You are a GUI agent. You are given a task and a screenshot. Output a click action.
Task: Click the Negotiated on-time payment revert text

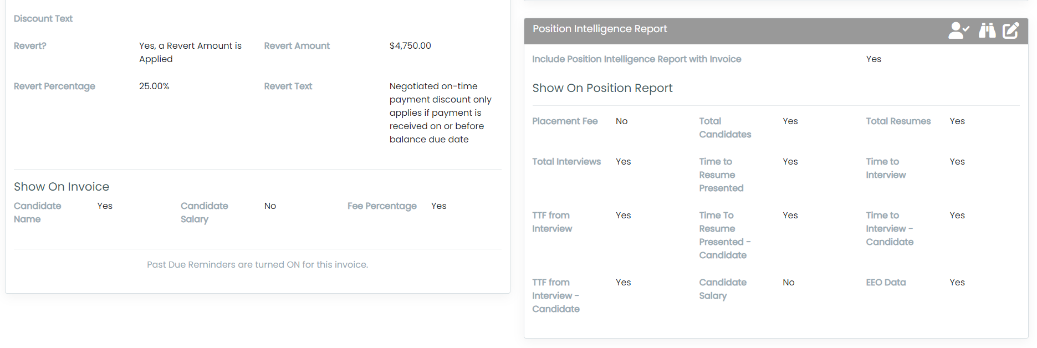pos(440,113)
